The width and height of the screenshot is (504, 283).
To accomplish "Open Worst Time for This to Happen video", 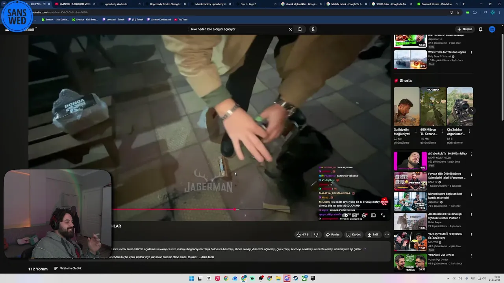I will pyautogui.click(x=410, y=59).
